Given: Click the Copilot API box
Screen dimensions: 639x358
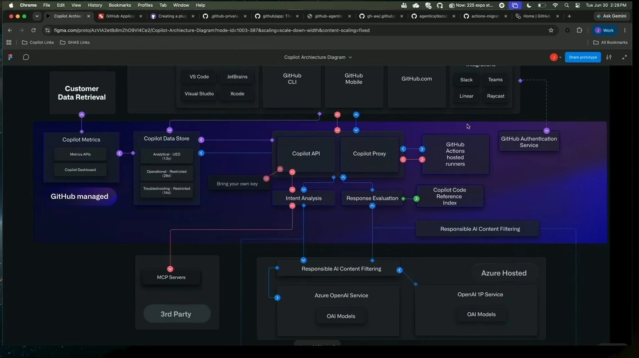Looking at the screenshot, I should [306, 154].
